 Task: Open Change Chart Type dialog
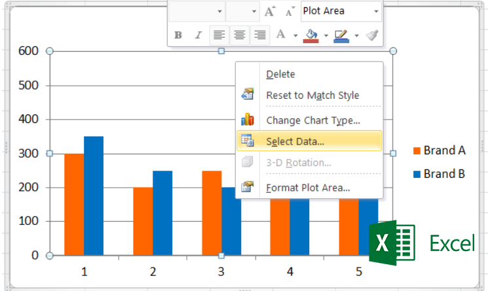click(x=309, y=120)
